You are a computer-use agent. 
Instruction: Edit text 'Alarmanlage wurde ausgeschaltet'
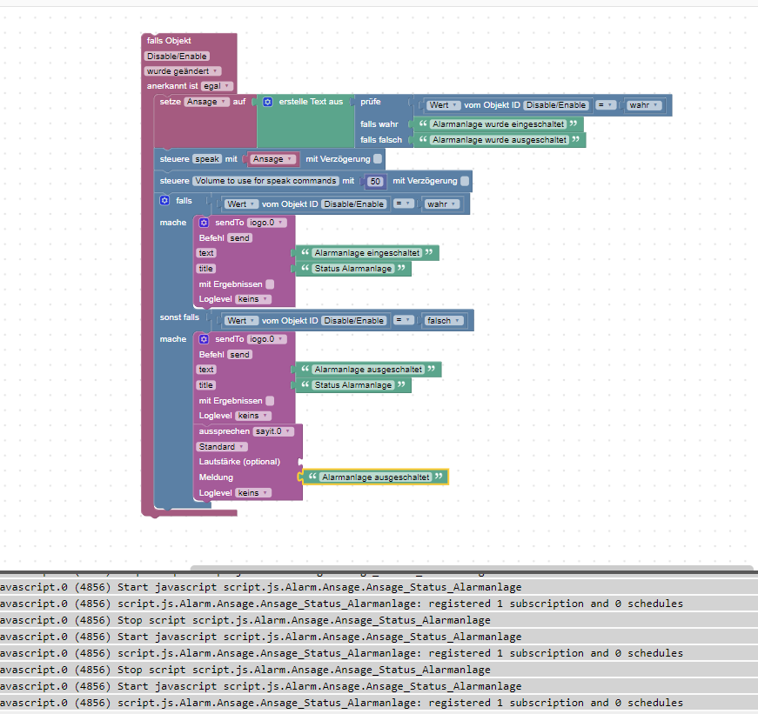500,140
